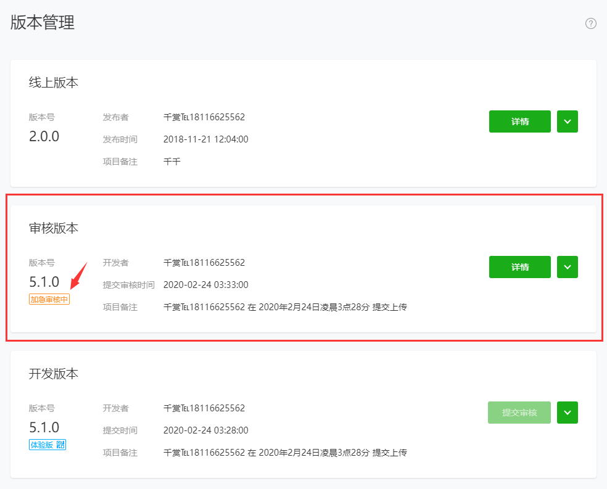This screenshot has height=489, width=607.
Task: Click the 加急审核中 status badge
Action: click(49, 300)
